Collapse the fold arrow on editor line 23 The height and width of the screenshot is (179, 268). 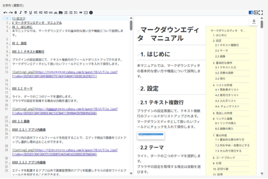click(x=9, y=122)
